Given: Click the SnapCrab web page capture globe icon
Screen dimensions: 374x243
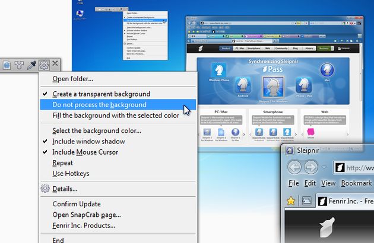Looking at the screenshot, I should 7,65.
